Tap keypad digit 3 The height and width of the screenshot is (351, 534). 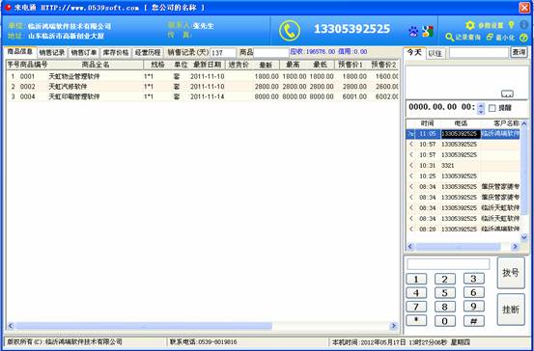(x=473, y=279)
